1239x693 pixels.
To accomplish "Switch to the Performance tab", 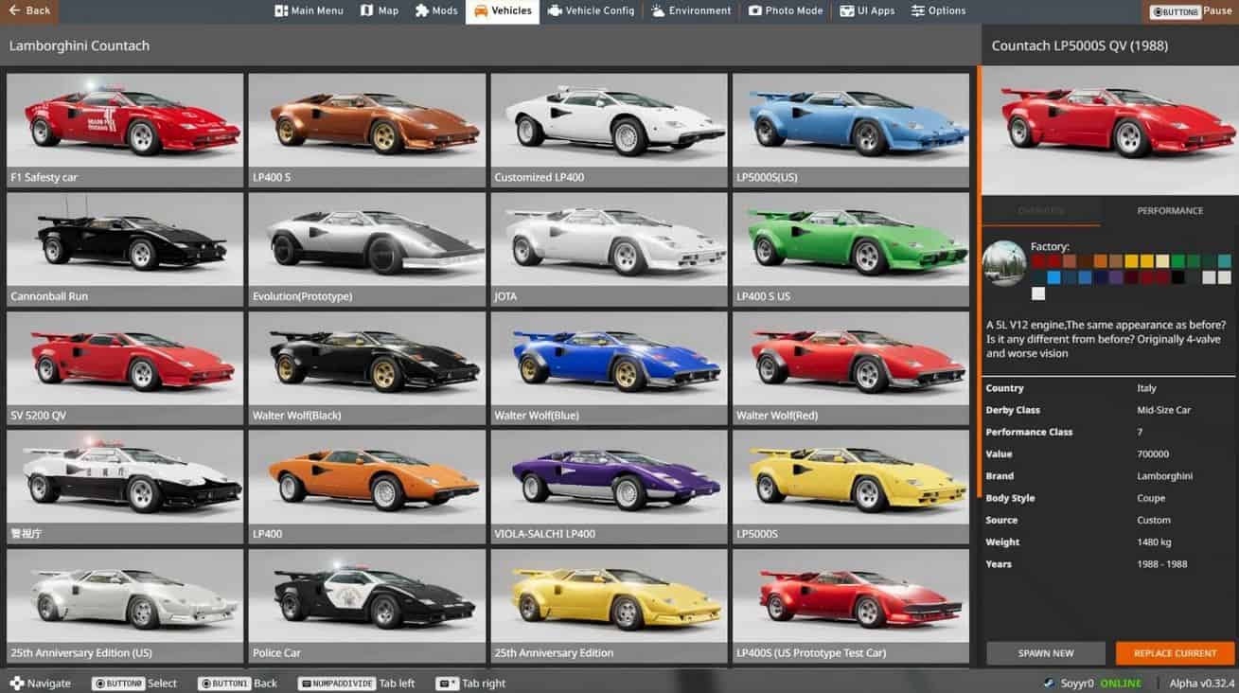I will 1170,211.
